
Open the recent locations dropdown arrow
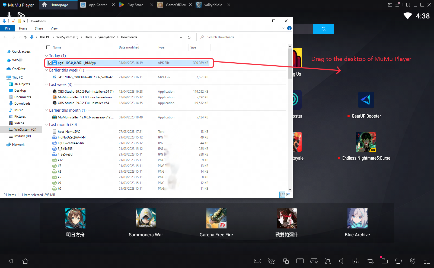click(x=20, y=37)
